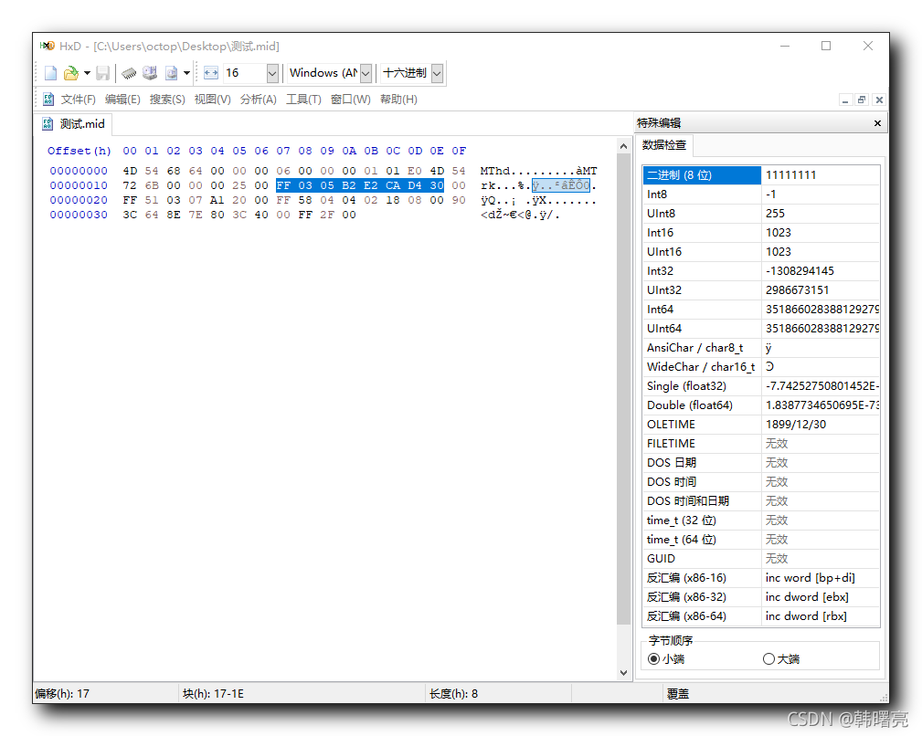Viewport: 922px width, 736px height.
Task: Create a new file with the toolbar icon
Action: [x=50, y=73]
